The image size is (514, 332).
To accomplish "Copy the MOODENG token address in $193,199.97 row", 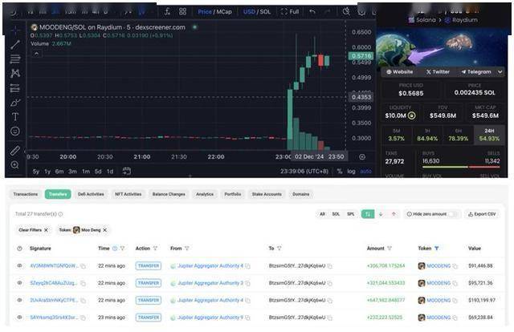I will click(x=455, y=300).
